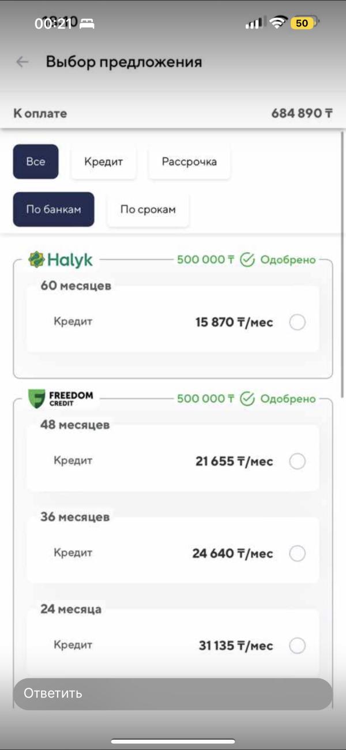The width and height of the screenshot is (346, 750).
Task: Tap the battery indicator icon
Action: [x=304, y=23]
